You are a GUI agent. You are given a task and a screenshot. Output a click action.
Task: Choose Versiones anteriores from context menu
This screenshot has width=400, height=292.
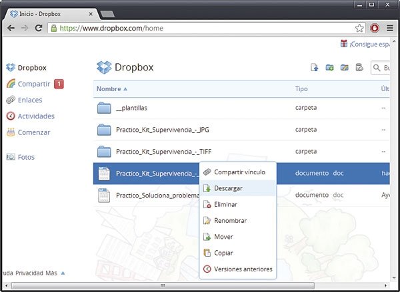click(x=238, y=269)
